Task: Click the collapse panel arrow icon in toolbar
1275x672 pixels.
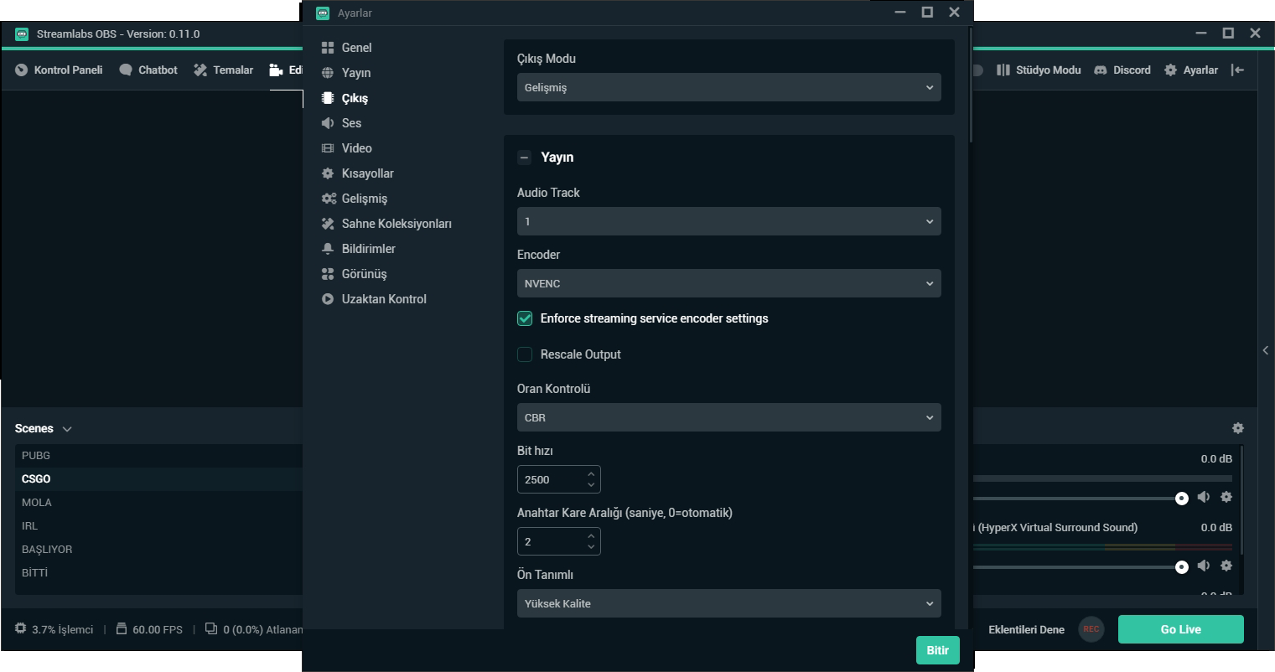Action: 1238,70
